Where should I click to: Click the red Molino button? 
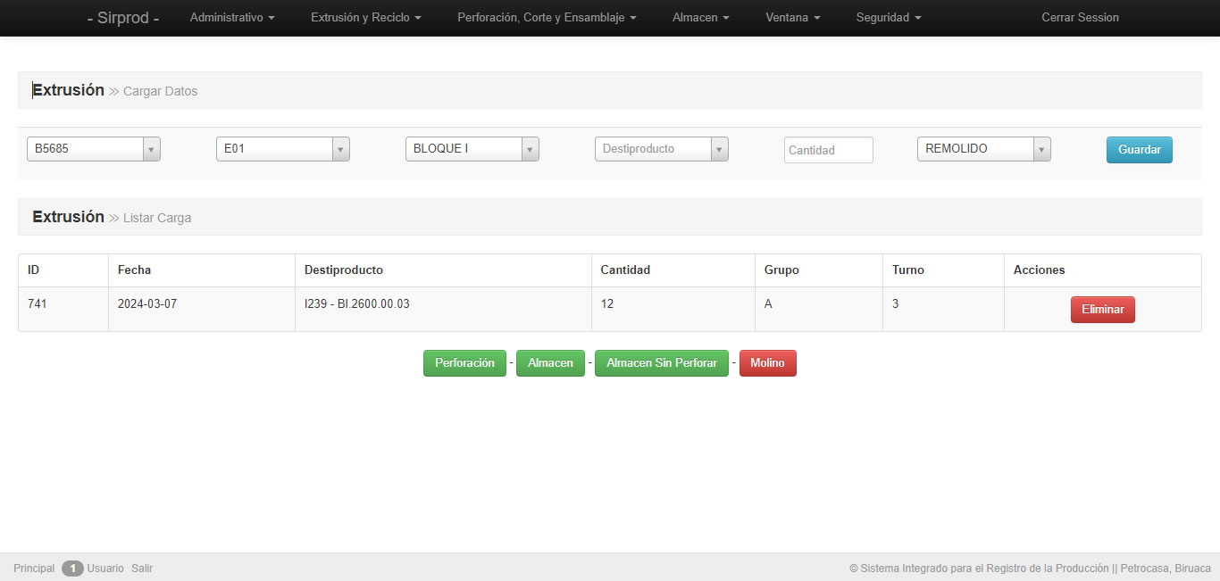tap(768, 363)
